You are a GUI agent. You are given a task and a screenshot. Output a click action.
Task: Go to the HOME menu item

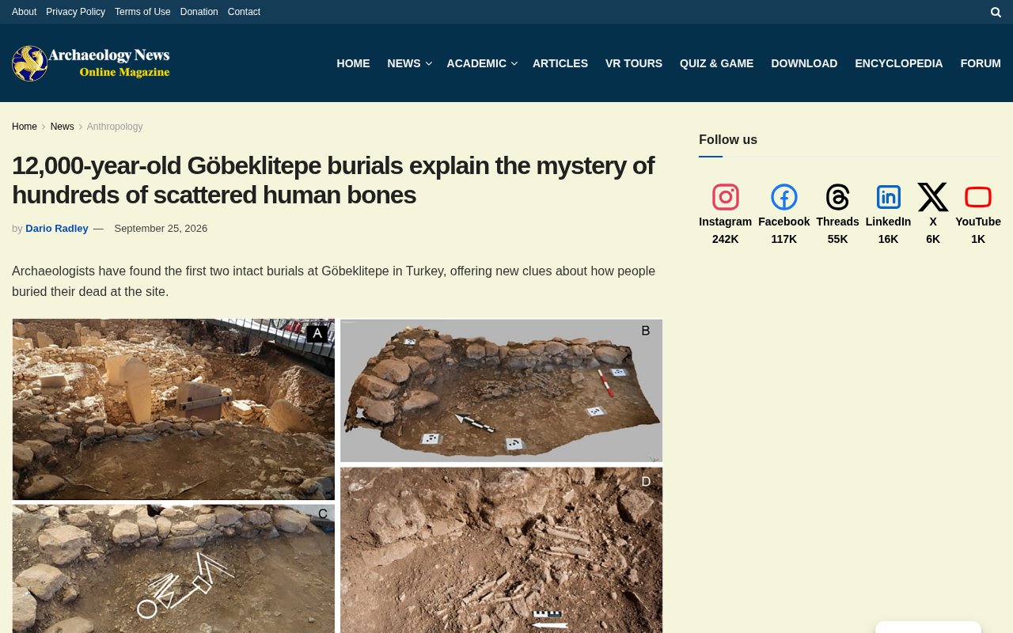[353, 63]
